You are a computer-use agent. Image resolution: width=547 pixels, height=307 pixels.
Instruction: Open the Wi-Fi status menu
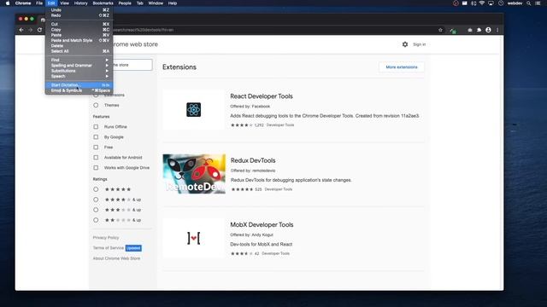(482, 3)
